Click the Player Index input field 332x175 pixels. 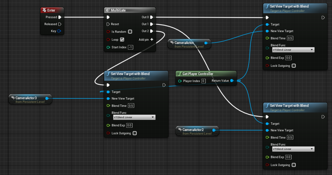click(x=203, y=81)
